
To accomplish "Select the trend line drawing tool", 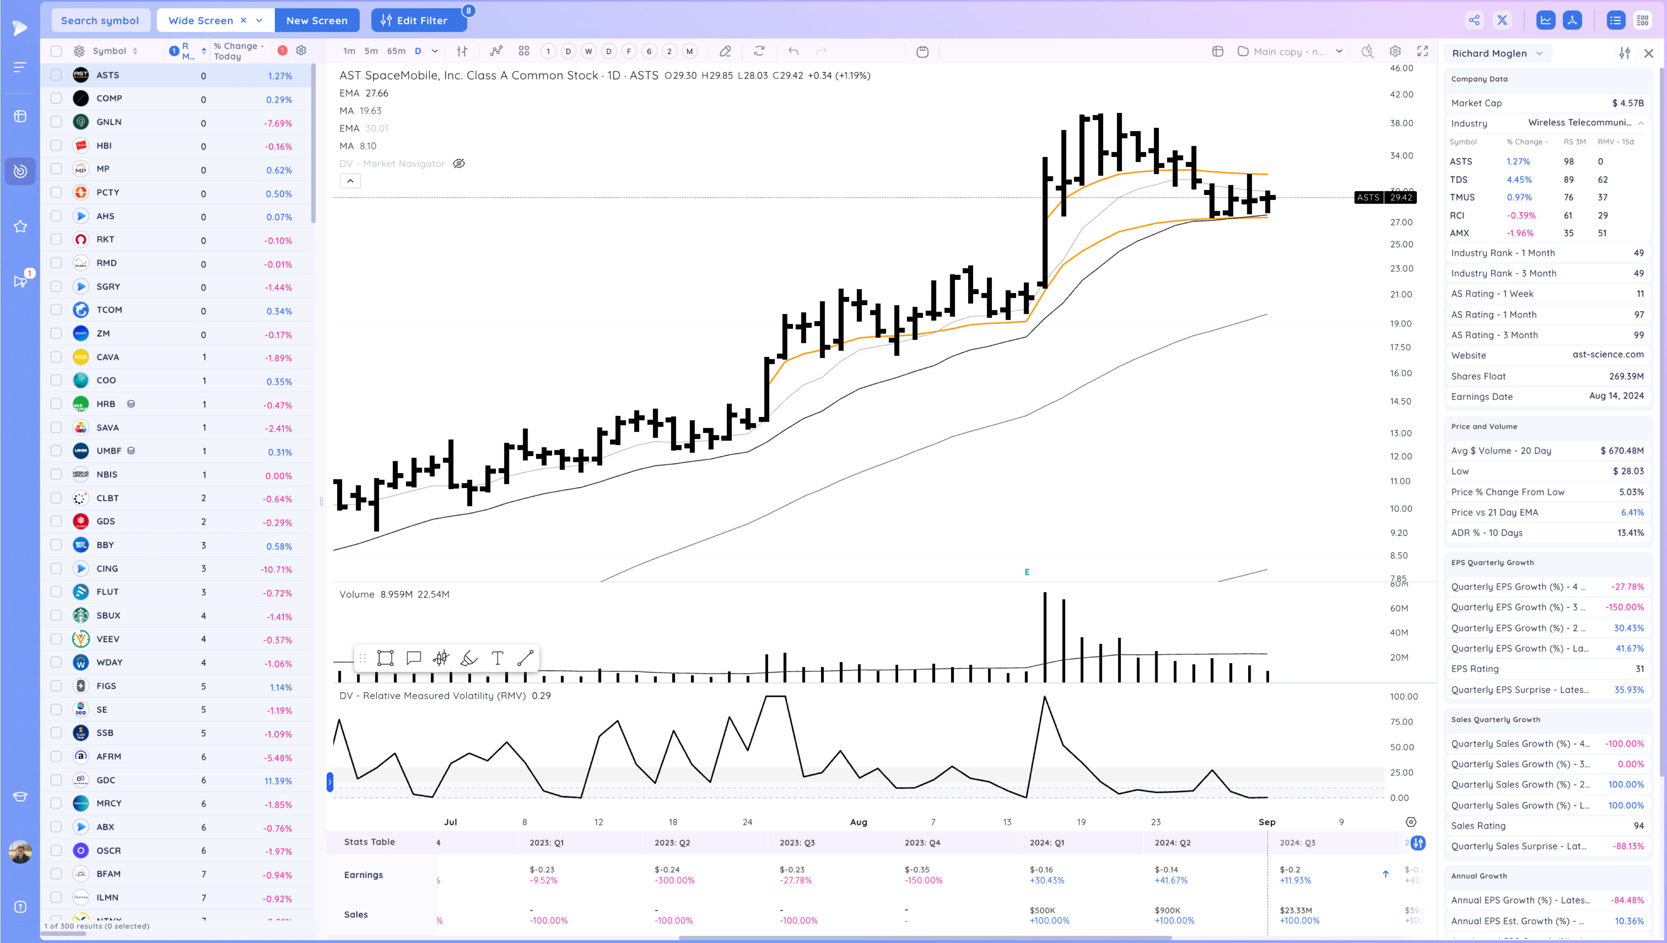I will (x=526, y=658).
